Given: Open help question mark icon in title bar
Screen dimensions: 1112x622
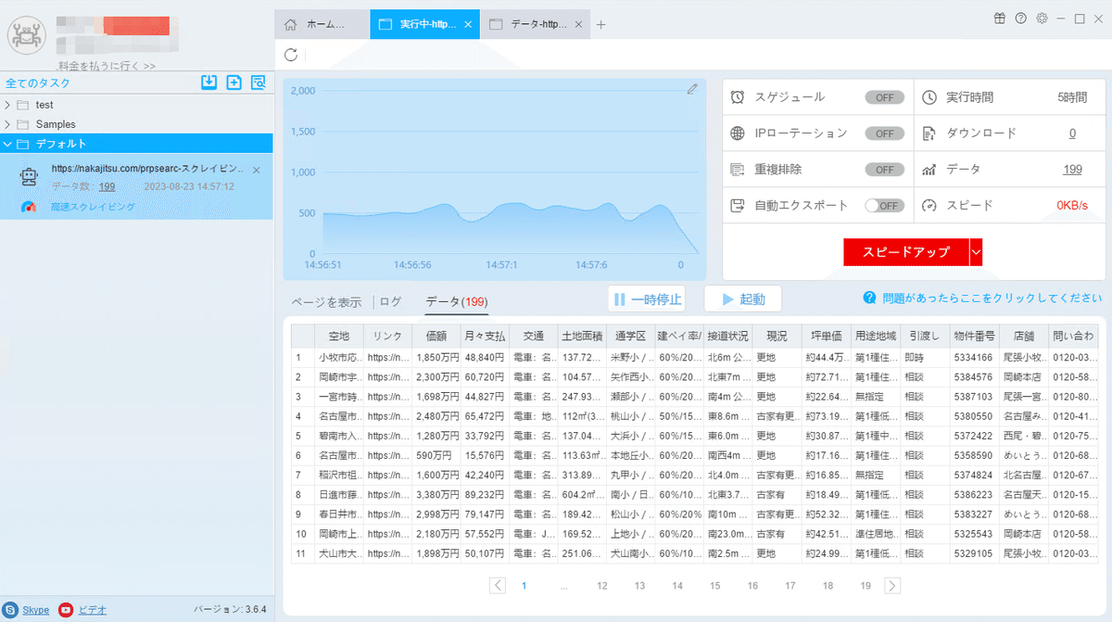Looking at the screenshot, I should coord(1021,18).
